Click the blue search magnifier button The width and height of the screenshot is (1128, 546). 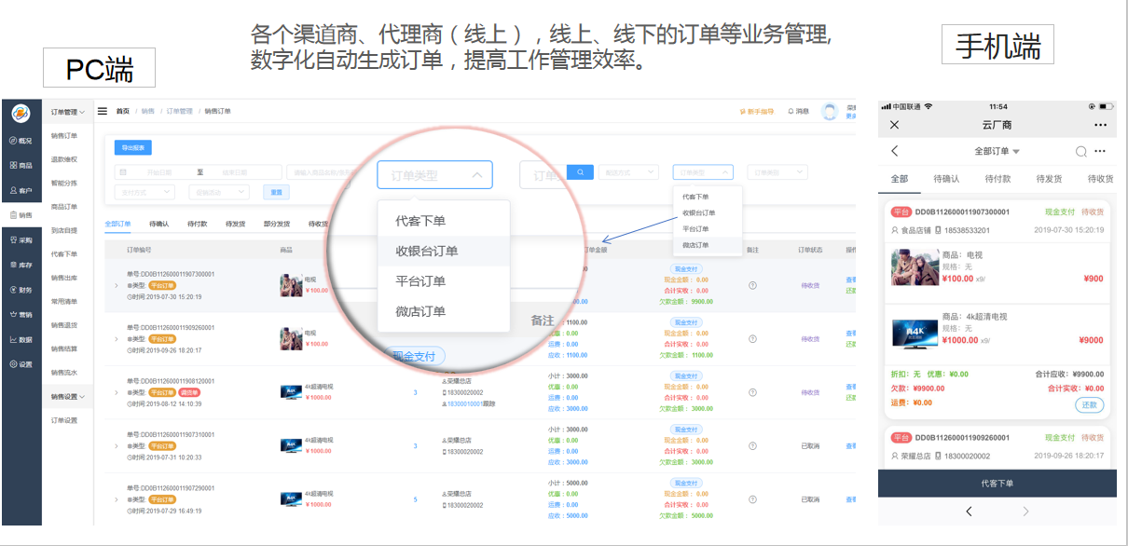coord(580,172)
